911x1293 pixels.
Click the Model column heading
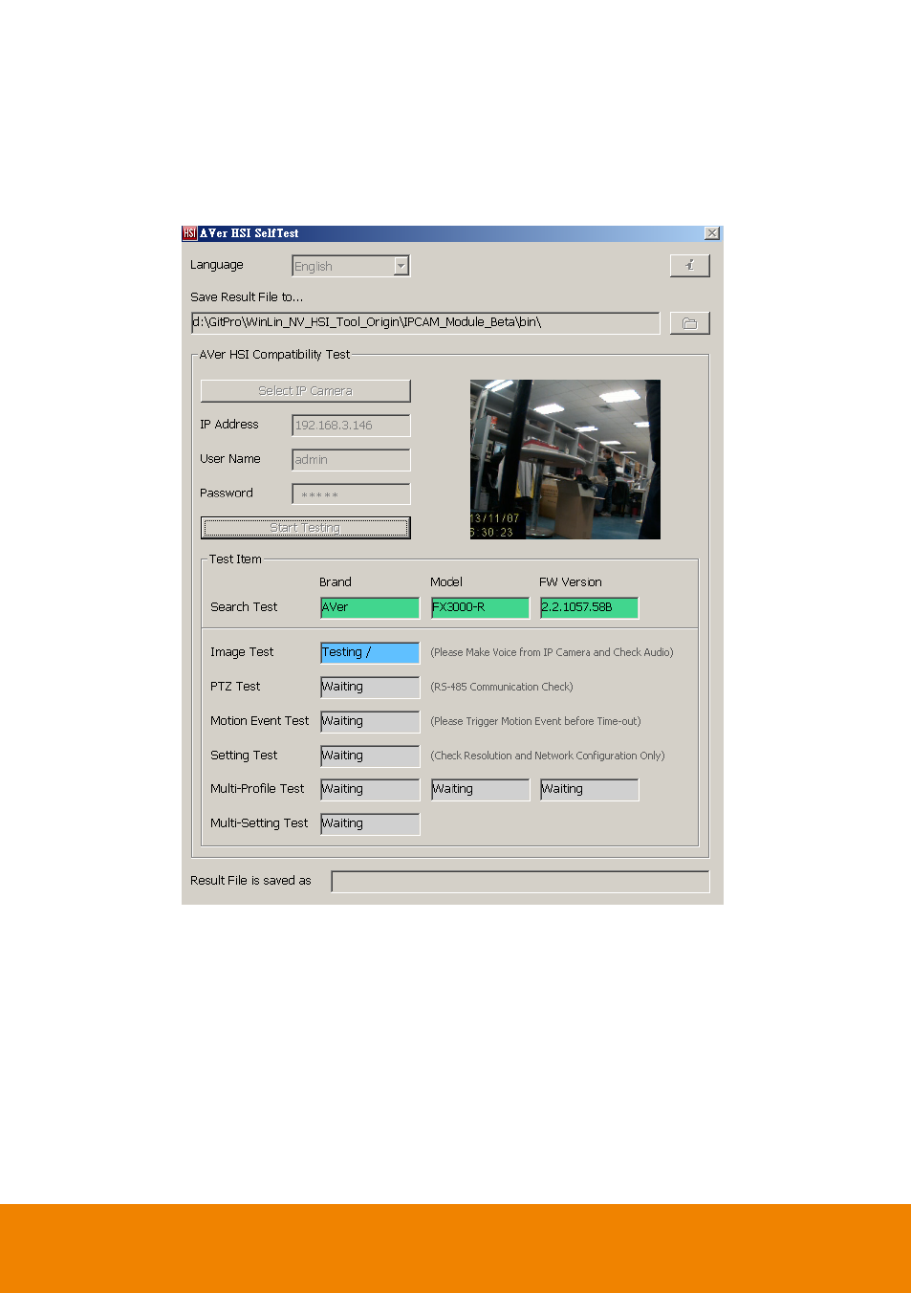pyautogui.click(x=446, y=582)
